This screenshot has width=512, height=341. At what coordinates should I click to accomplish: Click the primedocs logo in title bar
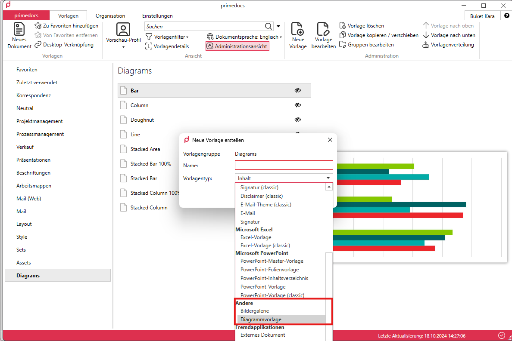point(8,5)
